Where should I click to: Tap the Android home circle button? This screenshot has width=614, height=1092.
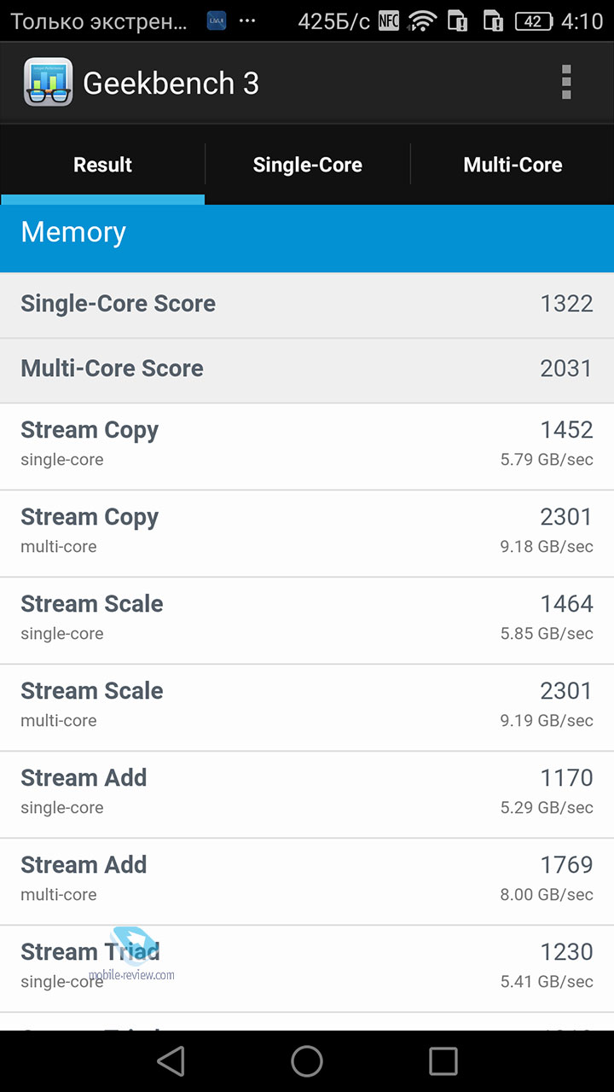(307, 1061)
